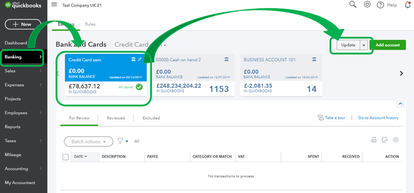Select the Reviewed tab
The image size is (414, 193).
(116, 118)
